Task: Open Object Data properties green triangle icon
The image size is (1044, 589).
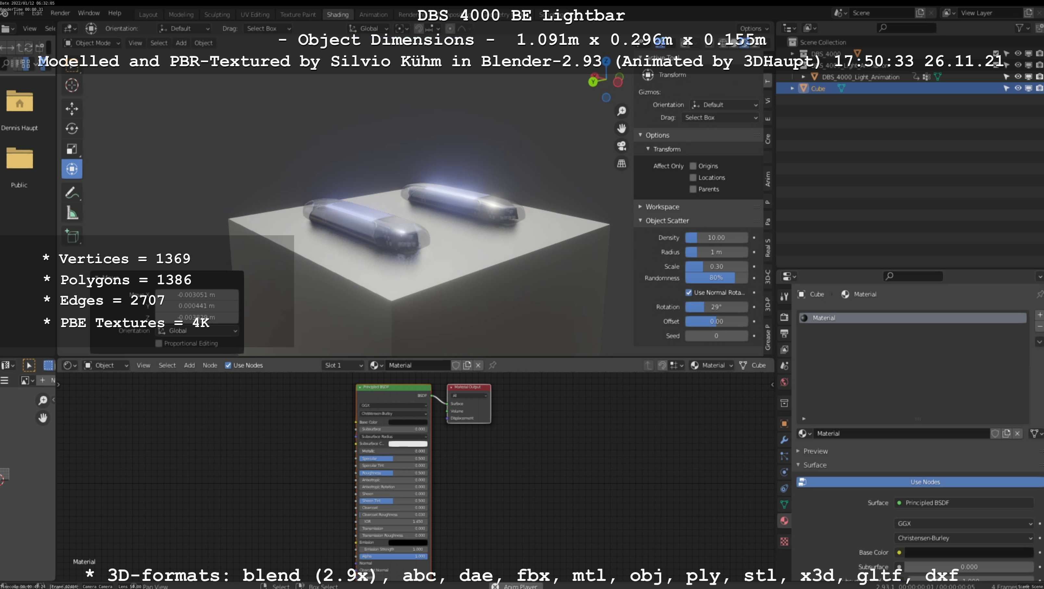Action: [x=784, y=504]
